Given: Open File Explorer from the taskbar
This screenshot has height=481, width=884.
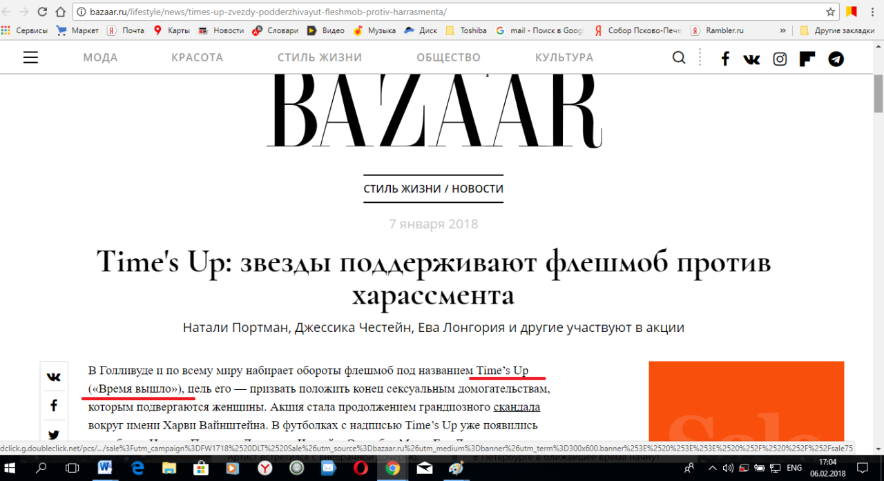Looking at the screenshot, I should pos(169,467).
